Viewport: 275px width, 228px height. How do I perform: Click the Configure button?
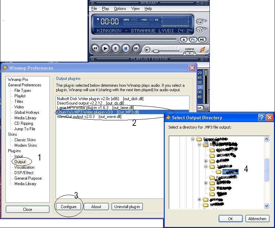tap(68, 207)
